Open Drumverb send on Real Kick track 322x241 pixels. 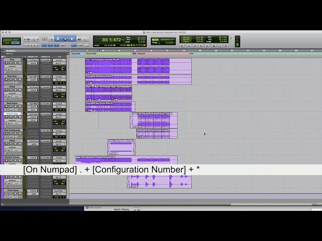tap(46, 77)
